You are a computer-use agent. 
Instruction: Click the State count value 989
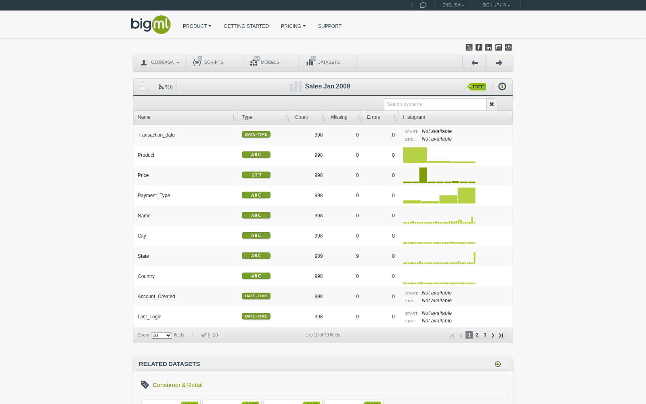click(x=319, y=256)
